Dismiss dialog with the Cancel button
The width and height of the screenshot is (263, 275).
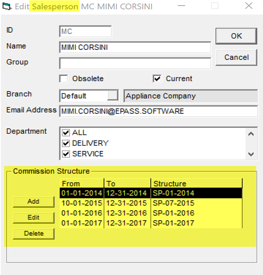pos(236,57)
